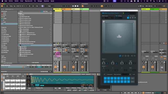This screenshot has height=94, width=168.
Task: Open track 1 Audio To dropdown
Action: (x=57, y=52)
